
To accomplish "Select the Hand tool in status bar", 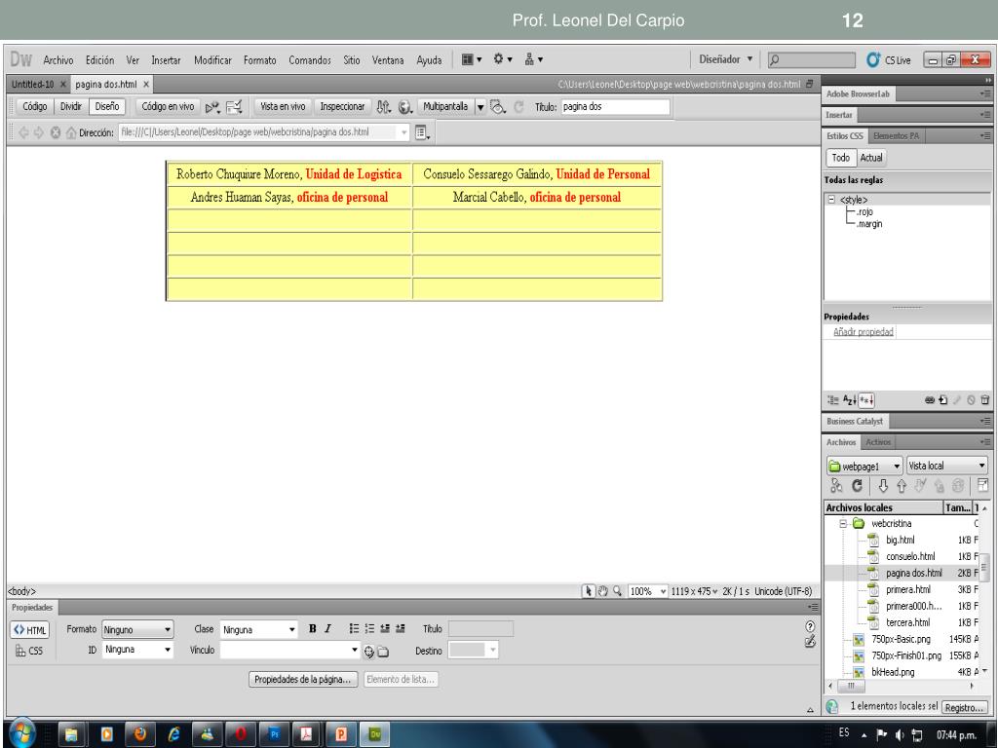I will tap(602, 591).
